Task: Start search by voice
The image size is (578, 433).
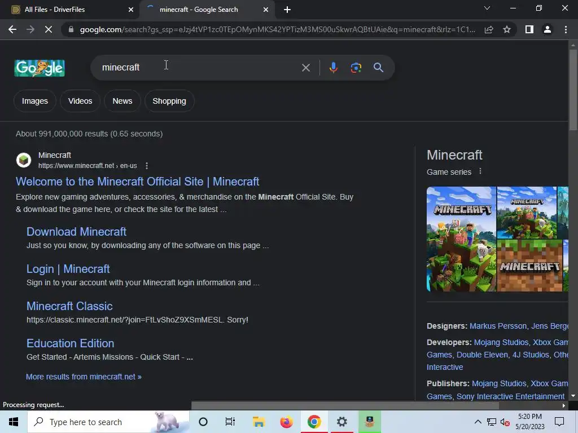Action: coord(333,68)
